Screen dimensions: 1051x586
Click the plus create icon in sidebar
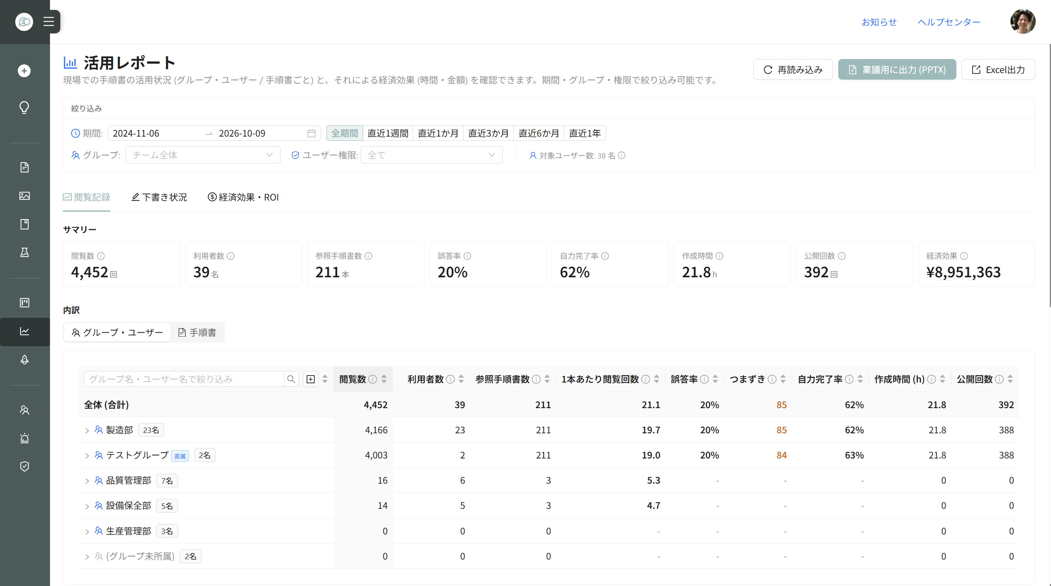pos(24,71)
